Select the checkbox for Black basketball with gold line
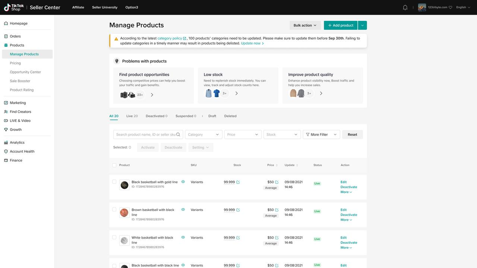Viewport: 477px width, 268px height. [x=114, y=182]
